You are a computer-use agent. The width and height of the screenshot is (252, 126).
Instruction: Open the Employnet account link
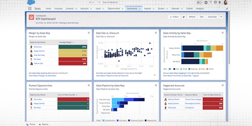point(190,108)
